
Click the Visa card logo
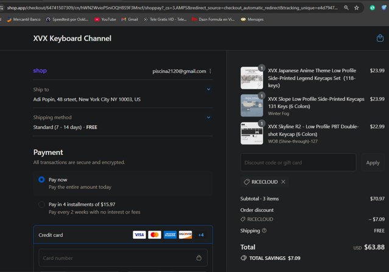click(139, 234)
